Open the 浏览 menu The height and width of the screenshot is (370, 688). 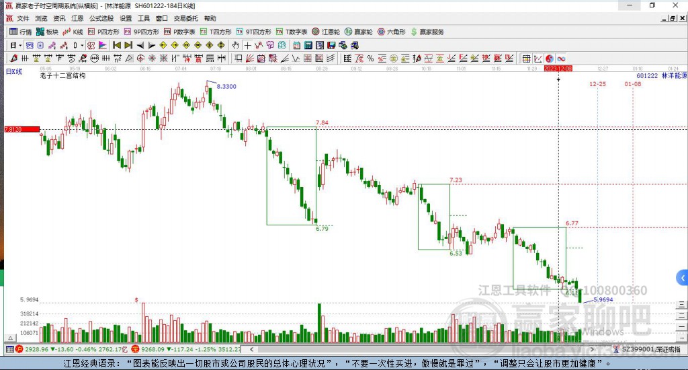(x=41, y=18)
